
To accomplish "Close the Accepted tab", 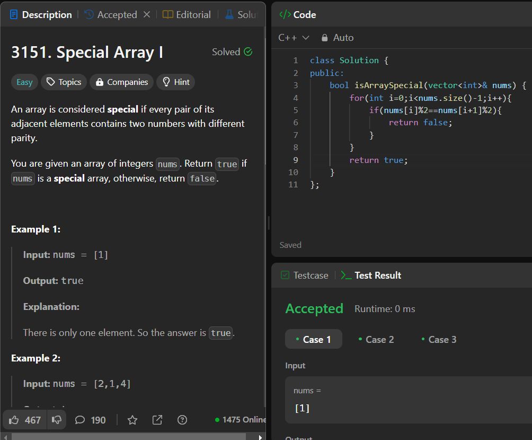I will tap(147, 14).
